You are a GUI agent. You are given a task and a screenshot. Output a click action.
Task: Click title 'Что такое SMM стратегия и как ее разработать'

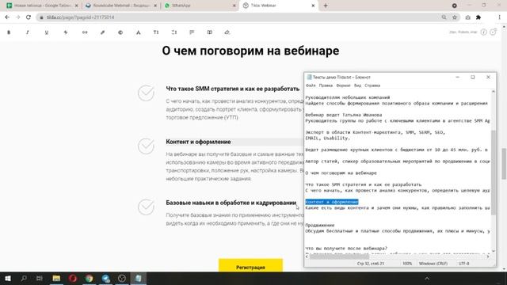pos(233,89)
